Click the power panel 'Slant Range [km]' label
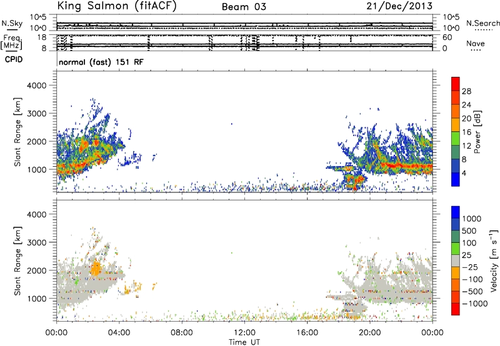This screenshot has width=500, height=346. point(17,132)
